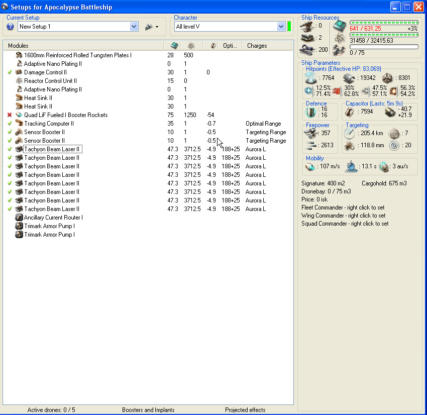Click the green character status indicator
Screen dimensions: 427x415
(x=289, y=27)
